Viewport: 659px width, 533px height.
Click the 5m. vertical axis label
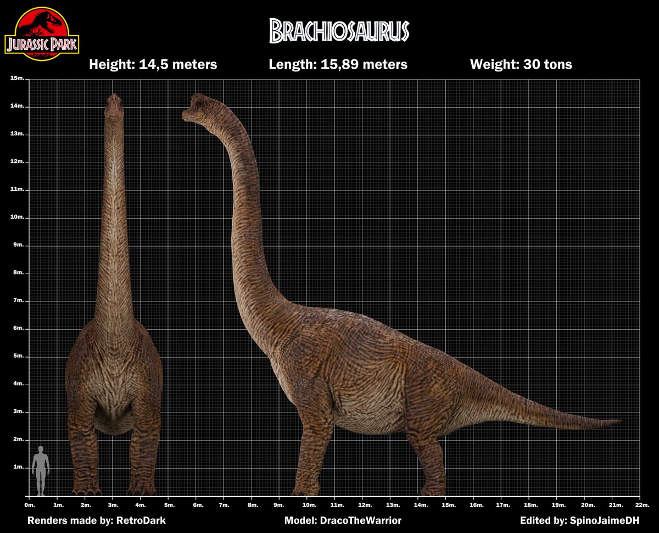coord(19,357)
